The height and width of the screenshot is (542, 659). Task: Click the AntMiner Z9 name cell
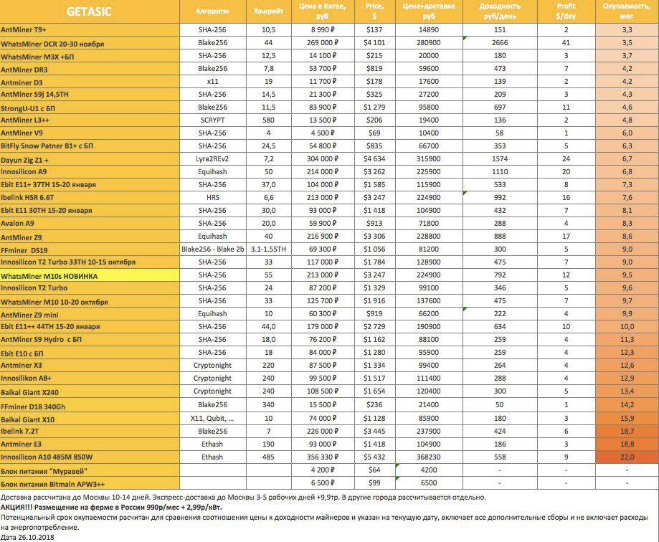[90, 237]
